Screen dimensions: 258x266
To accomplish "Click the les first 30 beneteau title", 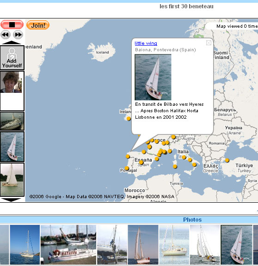I will click(186, 6).
